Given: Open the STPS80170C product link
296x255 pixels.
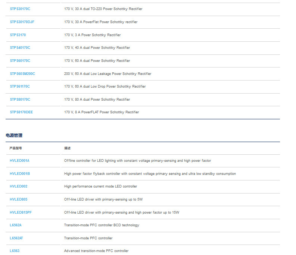Looking at the screenshot, I should click(x=20, y=100).
